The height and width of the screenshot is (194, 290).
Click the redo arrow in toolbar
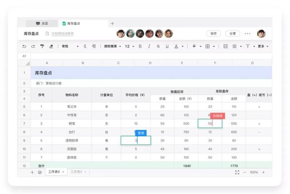pyautogui.click(x=33, y=46)
